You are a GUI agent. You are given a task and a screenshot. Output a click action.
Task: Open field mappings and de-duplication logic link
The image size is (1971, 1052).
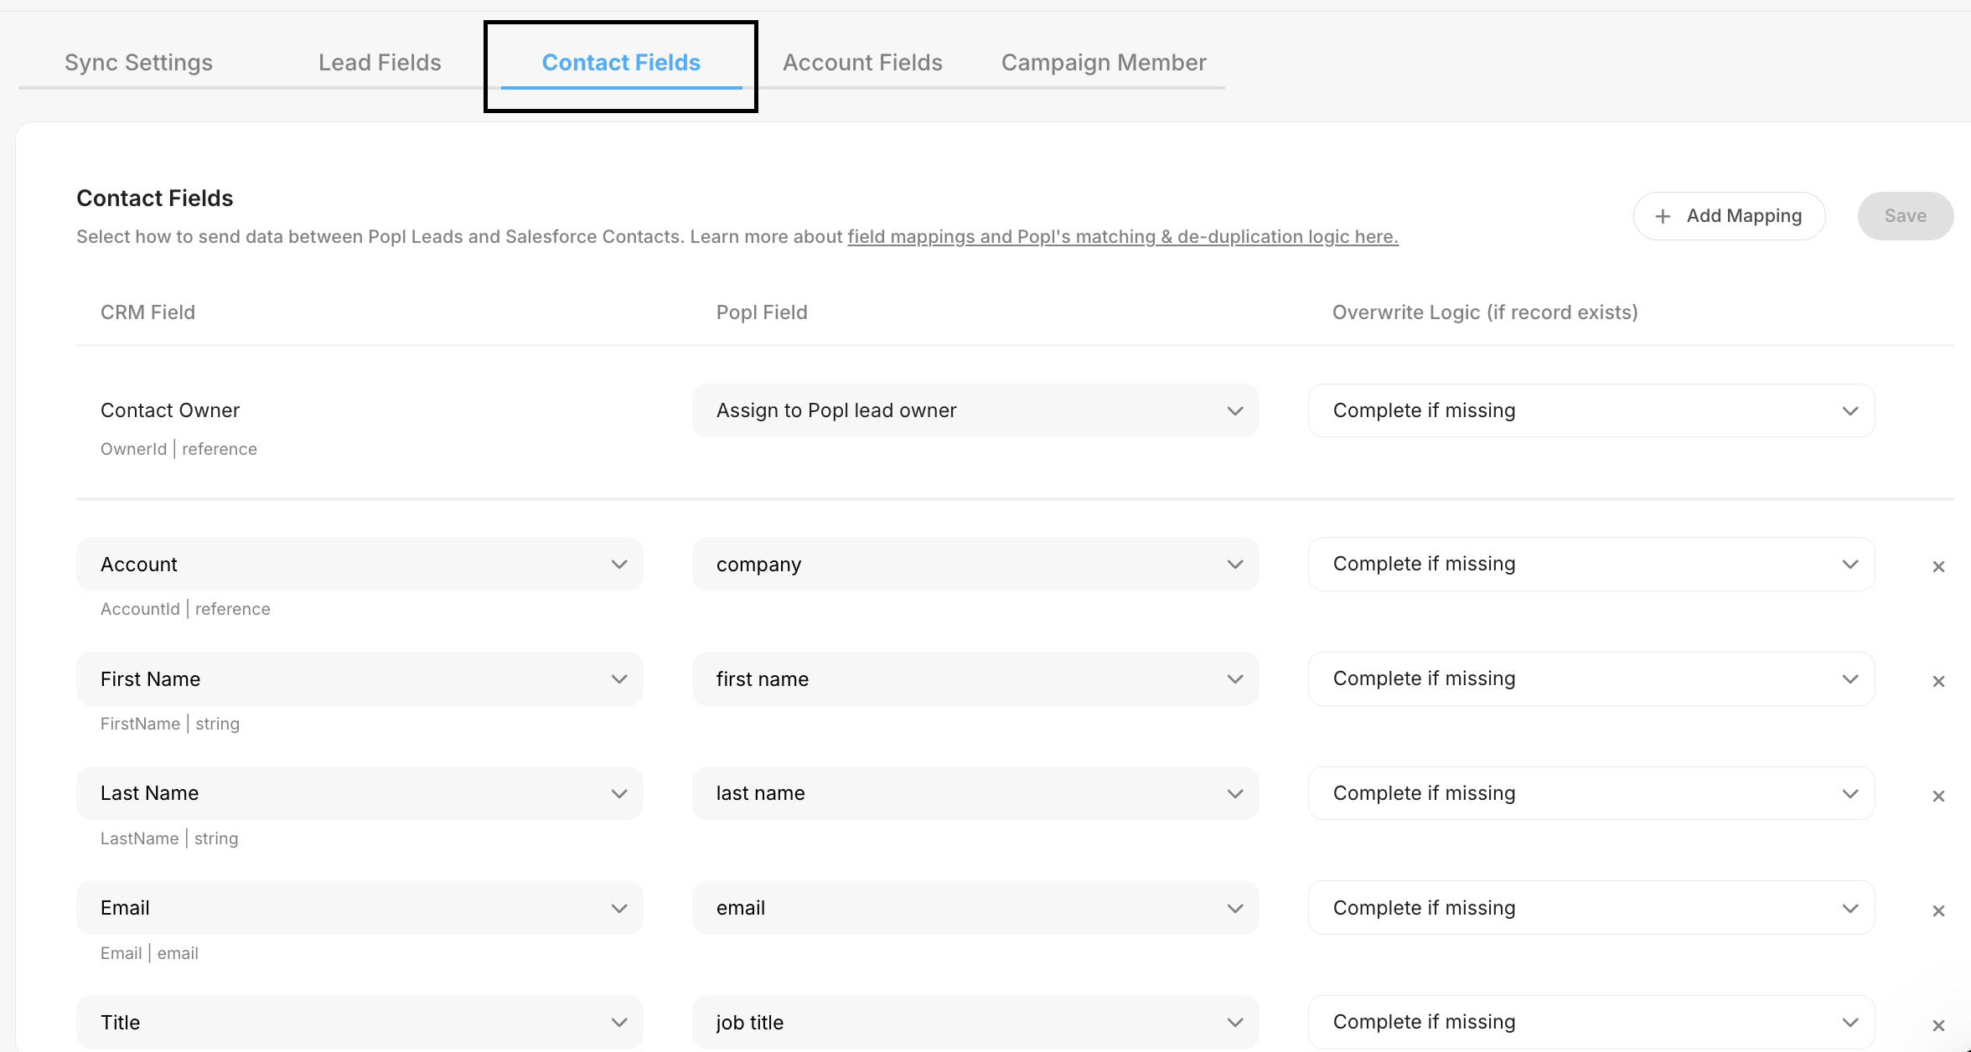pyautogui.click(x=1122, y=237)
